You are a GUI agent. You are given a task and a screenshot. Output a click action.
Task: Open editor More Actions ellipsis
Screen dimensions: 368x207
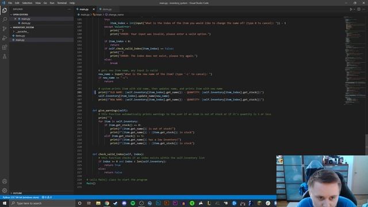tap(364, 9)
